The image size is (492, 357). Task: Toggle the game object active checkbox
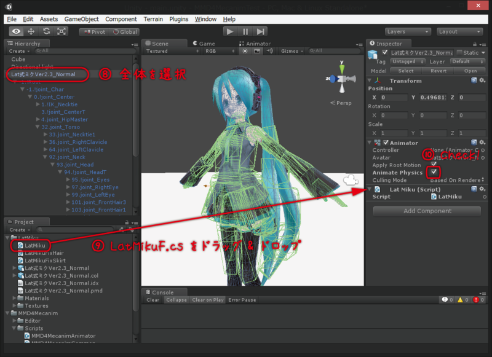coord(385,52)
